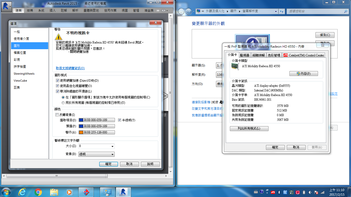Click 取消 in the adapter properties dialog
Image resolution: width=351 pixels, height=197 pixels.
click(296, 147)
